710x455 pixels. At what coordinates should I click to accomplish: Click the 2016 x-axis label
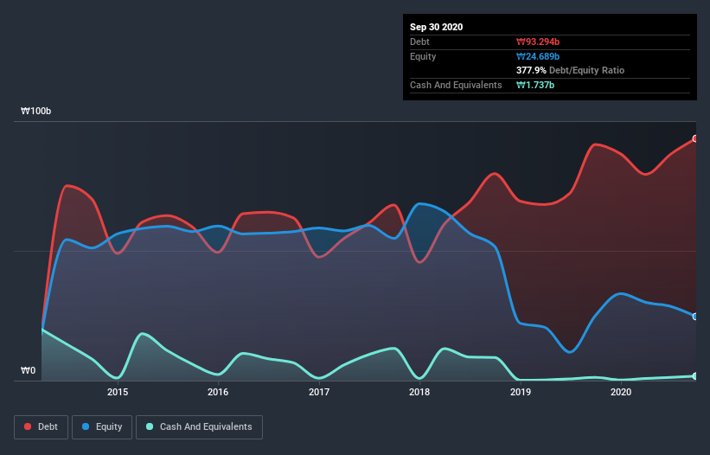pyautogui.click(x=218, y=392)
